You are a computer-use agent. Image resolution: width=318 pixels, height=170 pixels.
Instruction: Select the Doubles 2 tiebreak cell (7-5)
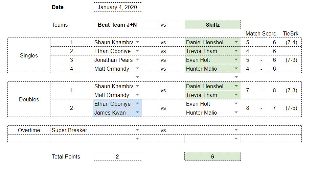pyautogui.click(x=291, y=108)
